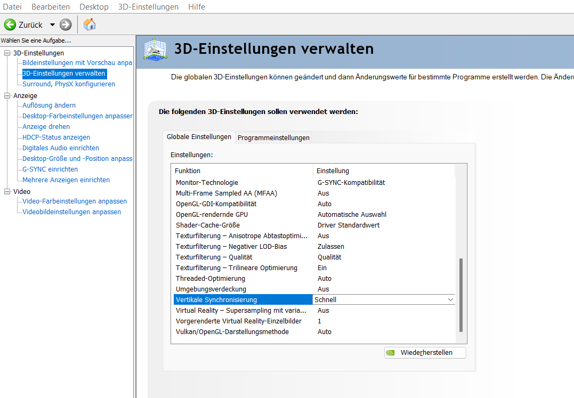Collapse the Video tree node
Image resolution: width=574 pixels, height=398 pixels.
click(x=7, y=191)
